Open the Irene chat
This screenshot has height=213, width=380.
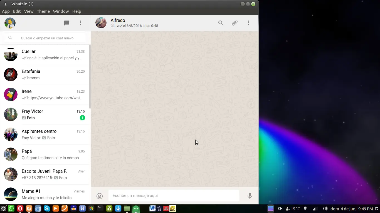45,95
